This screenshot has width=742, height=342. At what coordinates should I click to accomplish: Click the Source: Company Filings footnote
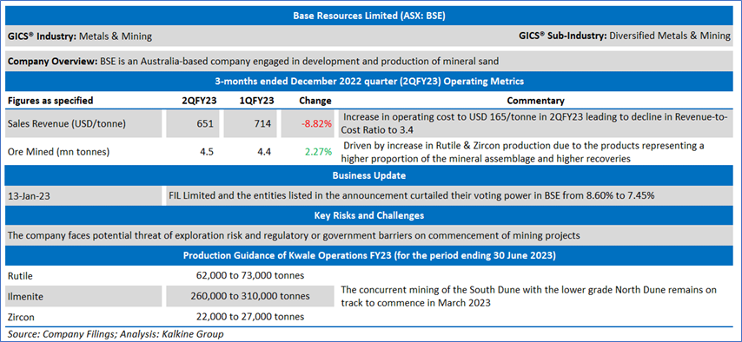click(116, 333)
